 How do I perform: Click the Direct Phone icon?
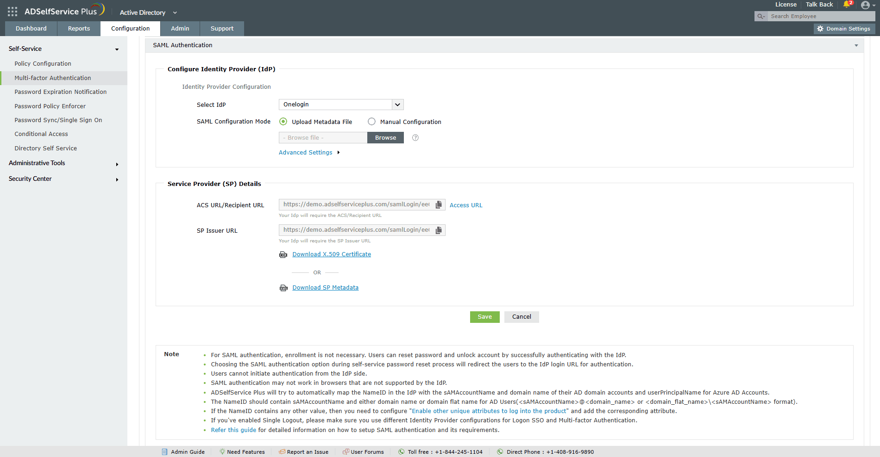coord(500,452)
